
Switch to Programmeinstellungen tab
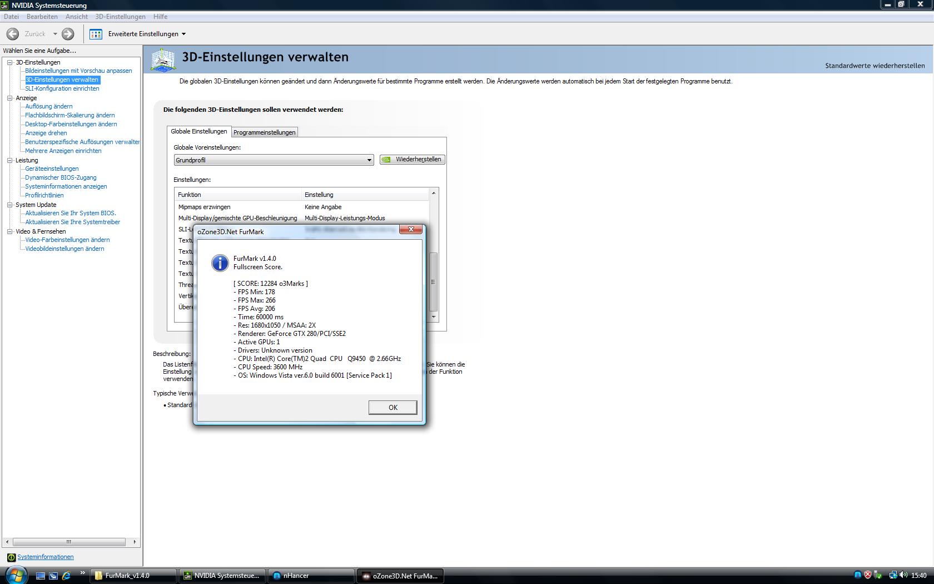point(265,132)
